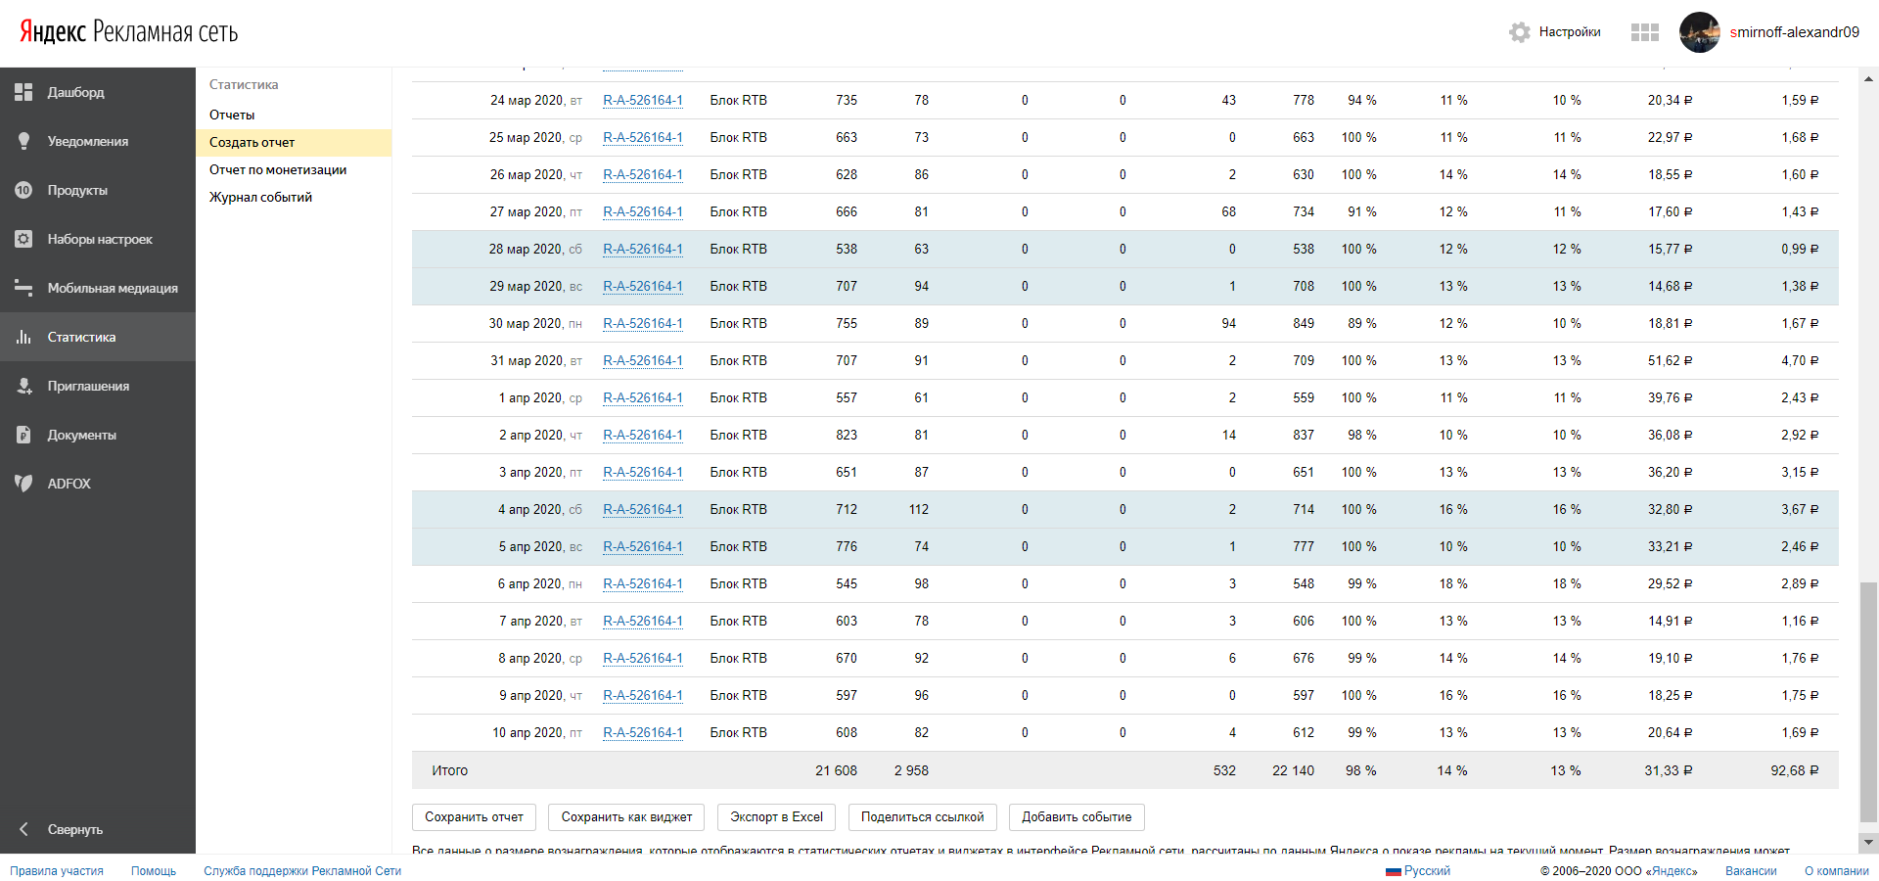Open the Отчеты submenu item
Viewport: 1879px width, 881px height.
pyautogui.click(x=232, y=115)
